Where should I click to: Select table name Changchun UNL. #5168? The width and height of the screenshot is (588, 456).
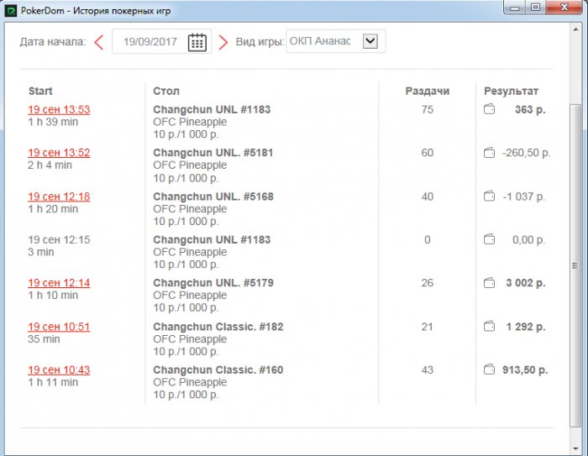pos(213,197)
